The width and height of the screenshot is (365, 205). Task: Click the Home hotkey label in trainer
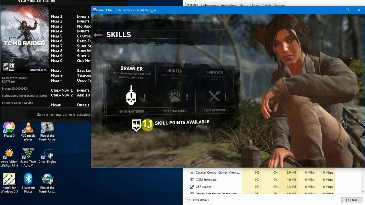(56, 105)
